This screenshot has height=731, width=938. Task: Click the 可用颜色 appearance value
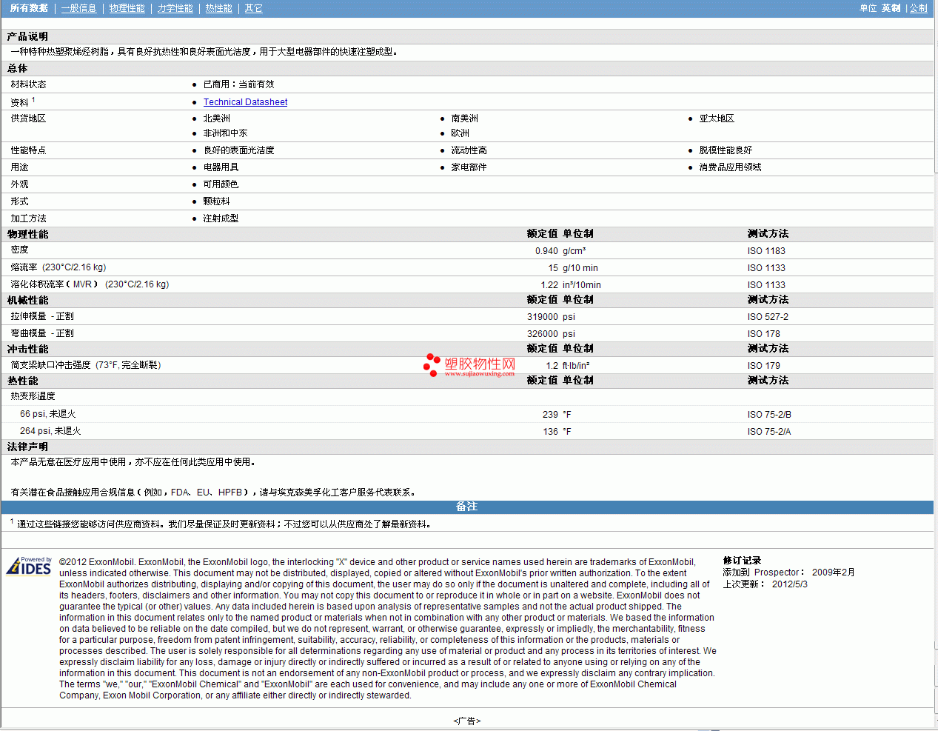[x=221, y=184]
